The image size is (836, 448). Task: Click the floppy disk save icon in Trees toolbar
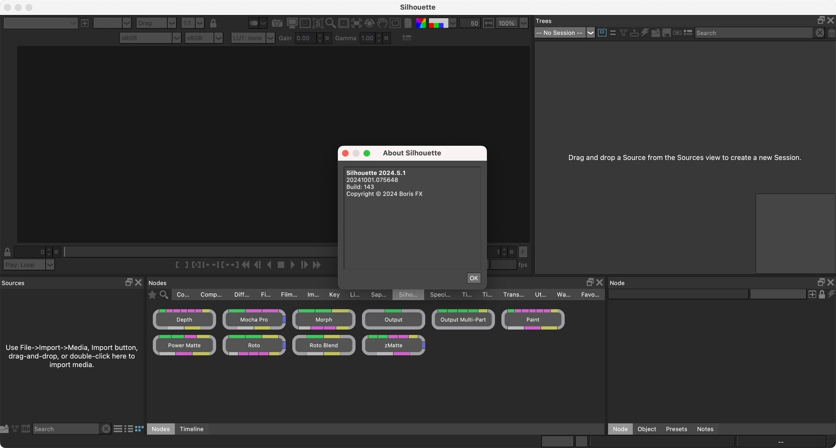(666, 33)
